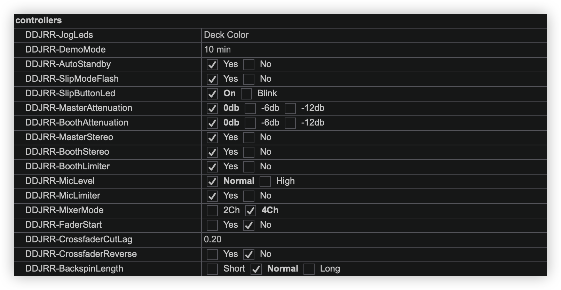Choose 2Ch for DDJRR-MixerMode
The image size is (561, 290).
click(212, 211)
